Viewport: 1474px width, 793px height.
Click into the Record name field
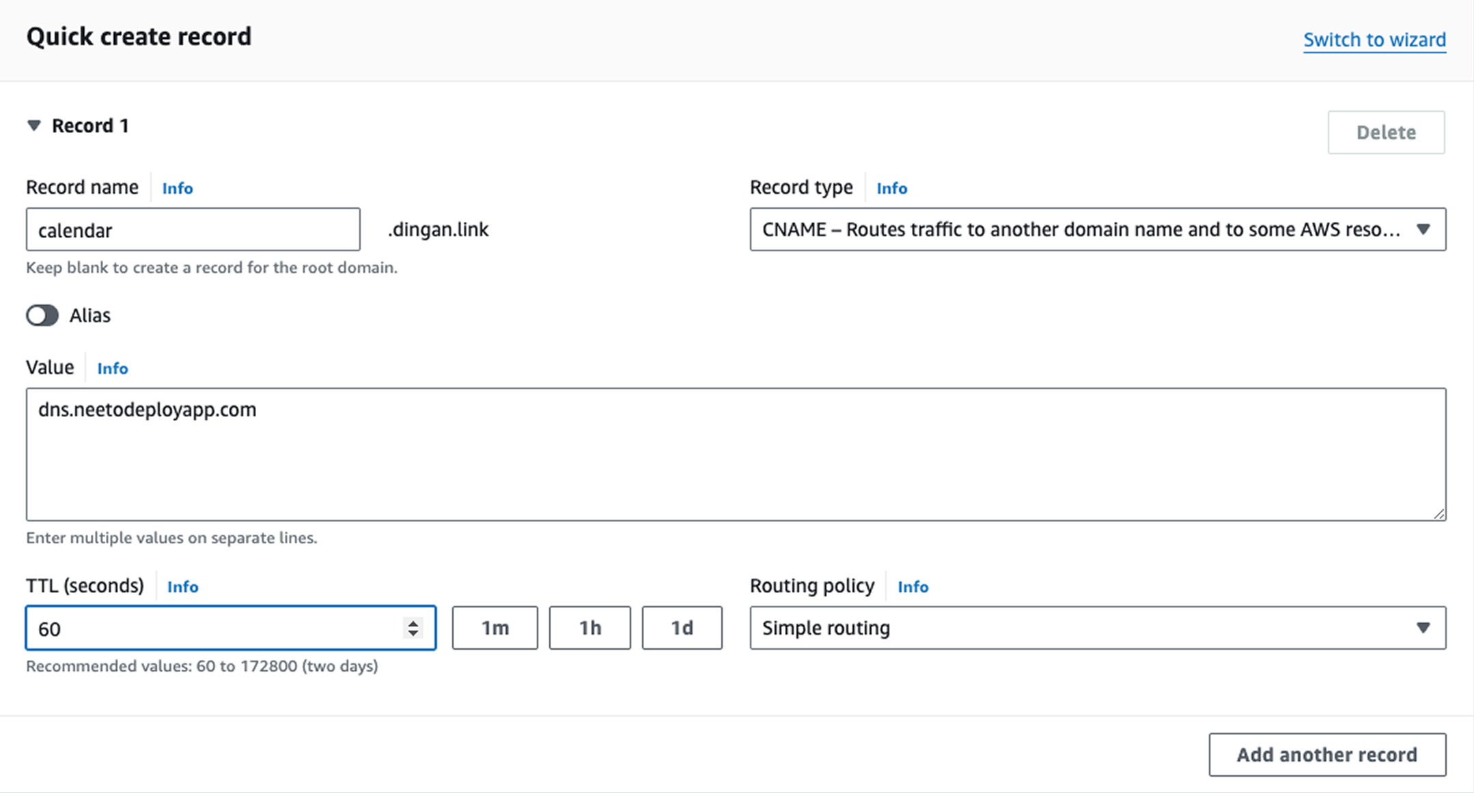point(193,230)
